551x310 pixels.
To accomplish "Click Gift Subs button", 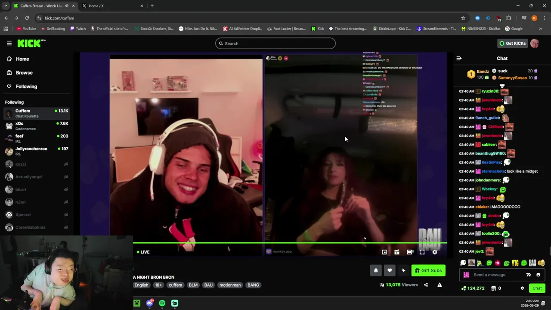I will (x=428, y=270).
